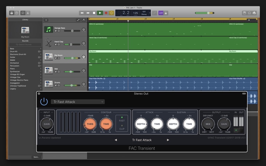Go to next FAC Transient preset

(168, 140)
